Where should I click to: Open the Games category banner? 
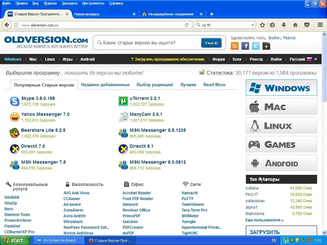click(x=281, y=144)
